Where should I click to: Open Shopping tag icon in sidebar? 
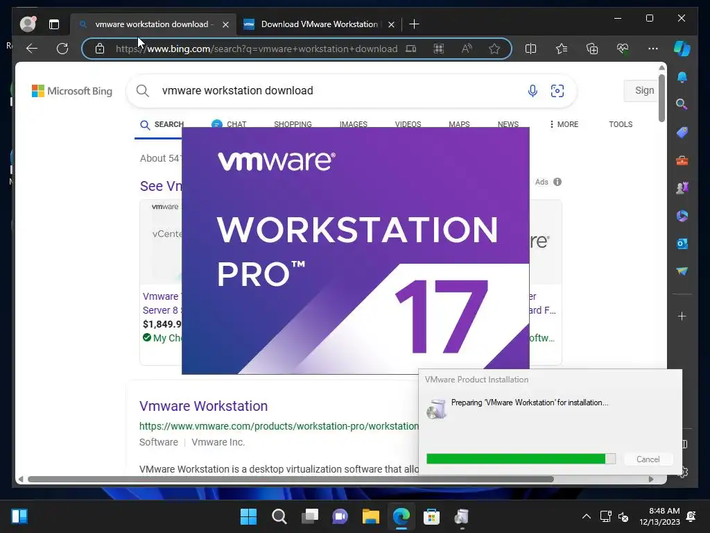682,133
